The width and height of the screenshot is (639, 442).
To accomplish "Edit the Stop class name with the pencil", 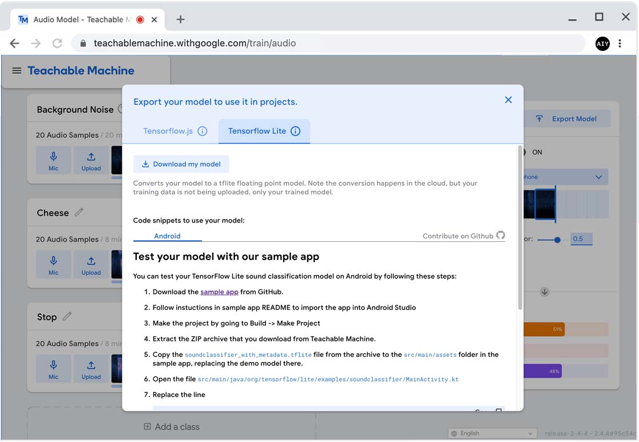I will pyautogui.click(x=68, y=317).
